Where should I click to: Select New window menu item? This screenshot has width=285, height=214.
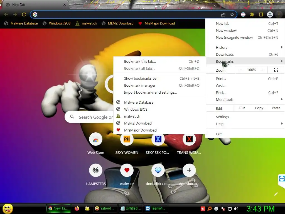click(245, 31)
